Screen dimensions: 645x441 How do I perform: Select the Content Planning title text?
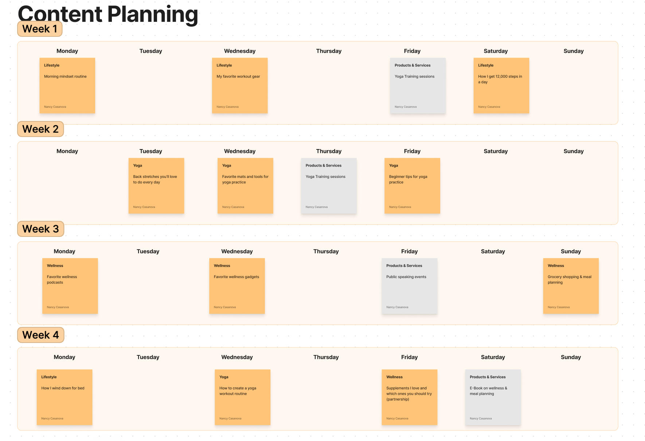[108, 14]
